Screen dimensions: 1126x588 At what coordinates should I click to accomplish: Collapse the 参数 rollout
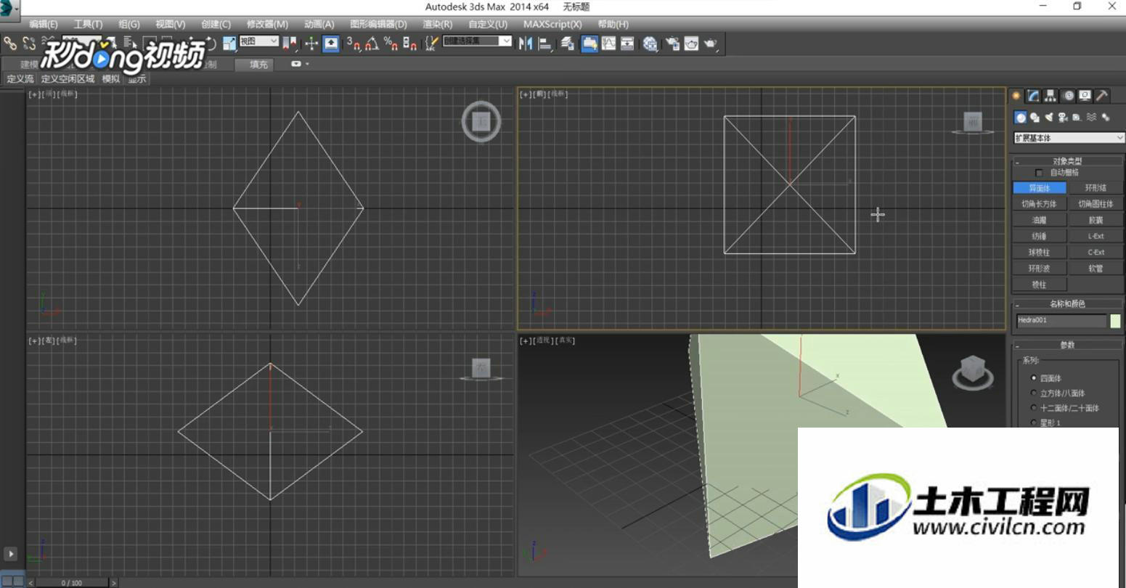(x=1066, y=345)
